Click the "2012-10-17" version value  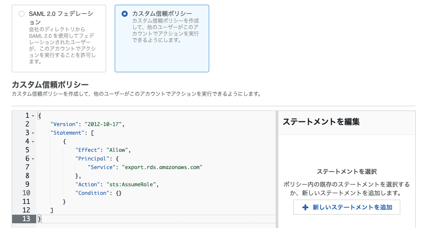104,124
